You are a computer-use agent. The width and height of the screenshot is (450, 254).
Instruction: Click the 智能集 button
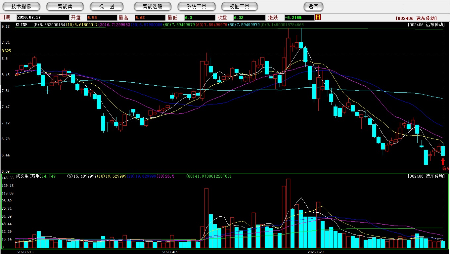[x=65, y=6]
